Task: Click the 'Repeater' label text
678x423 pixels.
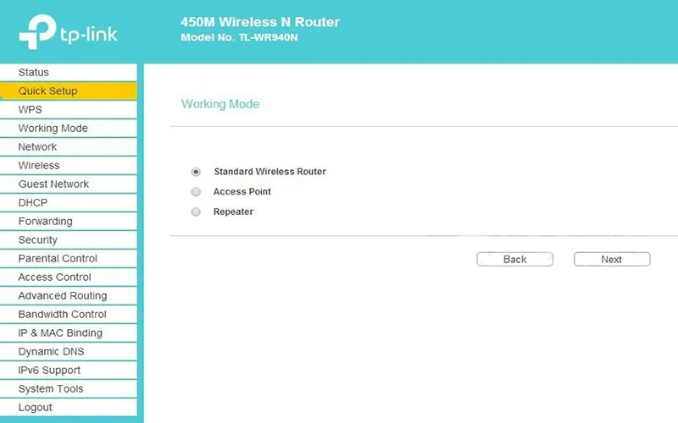Action: coord(234,212)
